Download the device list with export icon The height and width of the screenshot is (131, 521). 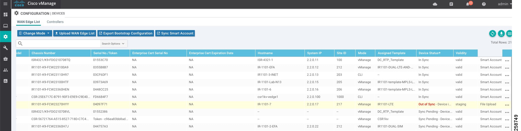(x=501, y=33)
